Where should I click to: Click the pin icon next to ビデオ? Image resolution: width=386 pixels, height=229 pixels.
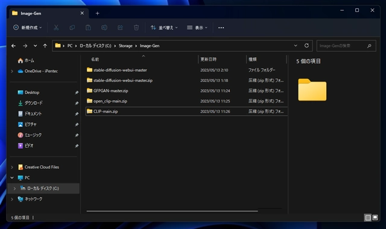click(77, 146)
